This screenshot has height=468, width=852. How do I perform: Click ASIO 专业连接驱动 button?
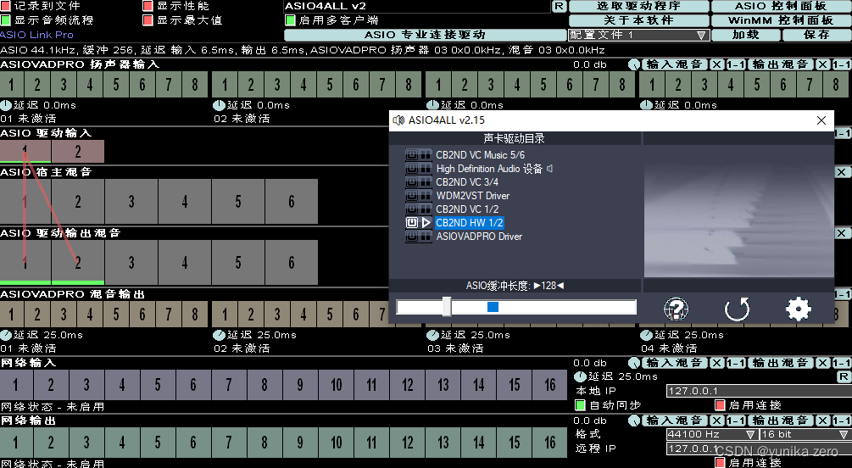click(425, 35)
